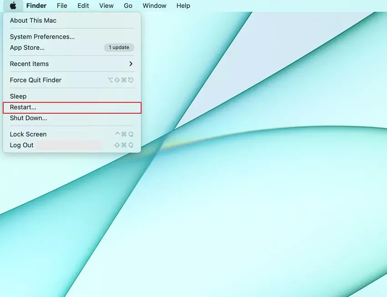The width and height of the screenshot is (387, 297).
Task: Put the Mac to Sleep
Action: (x=72, y=96)
